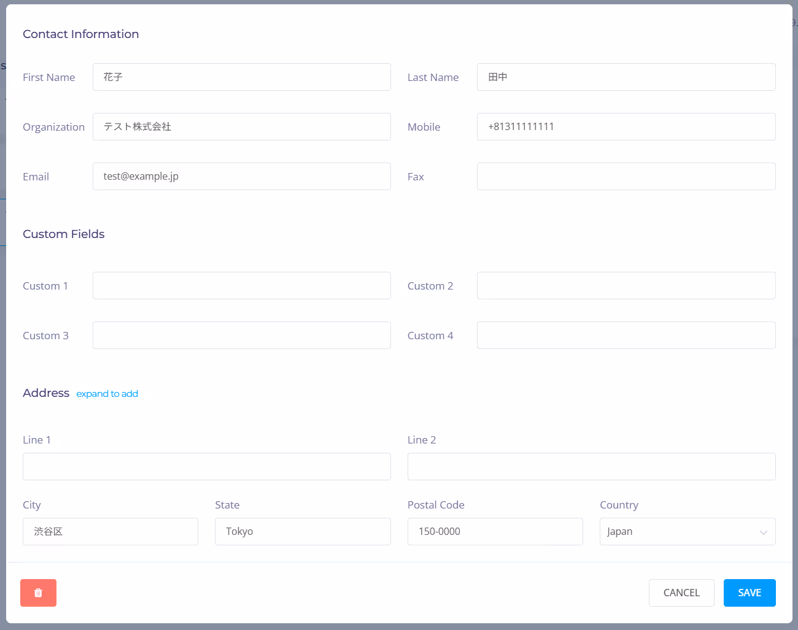Image resolution: width=798 pixels, height=630 pixels.
Task: Click the First Name label
Action: [49, 77]
